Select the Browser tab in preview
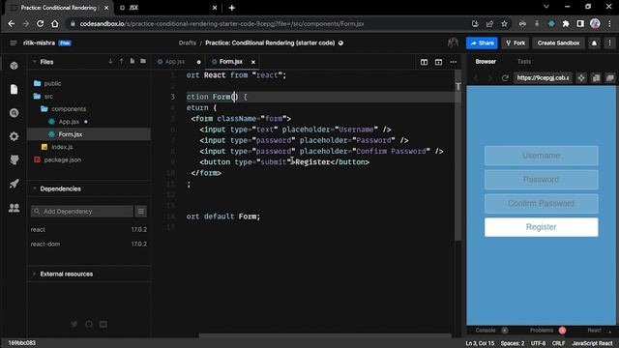 point(486,62)
